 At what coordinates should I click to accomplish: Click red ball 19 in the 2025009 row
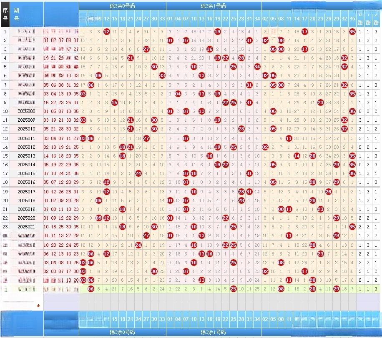tap(218, 120)
